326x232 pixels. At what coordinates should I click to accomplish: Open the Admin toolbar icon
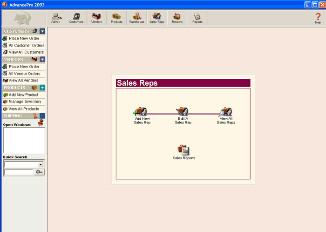(56, 18)
